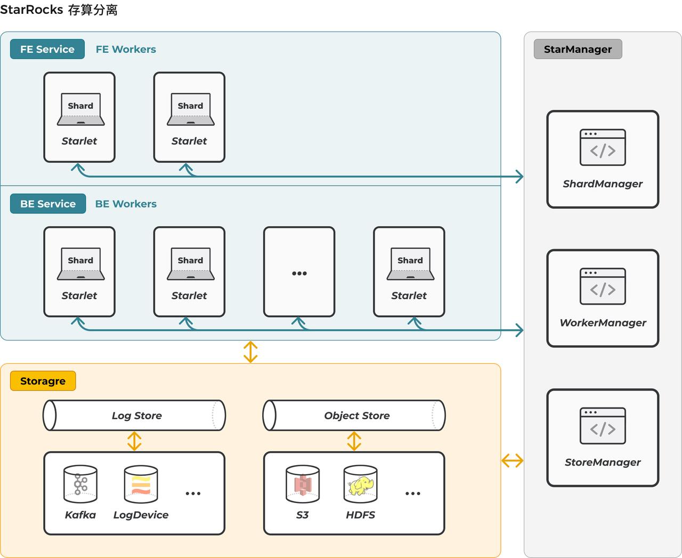The width and height of the screenshot is (682, 558).
Task: Click the second BE Worker Shard laptop icon
Action: point(191,264)
